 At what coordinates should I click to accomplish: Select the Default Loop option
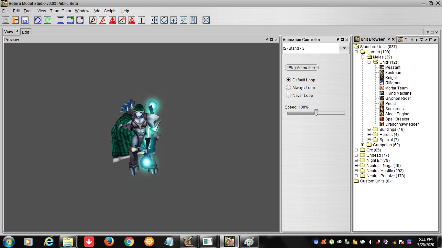(x=301, y=80)
